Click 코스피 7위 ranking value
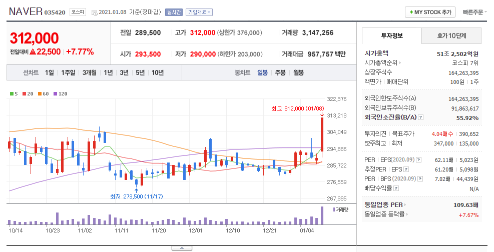This screenshot has height=252, width=494. click(x=465, y=63)
